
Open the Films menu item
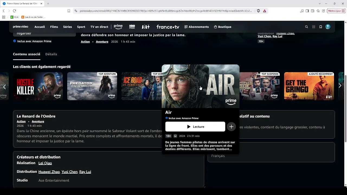pos(54,27)
